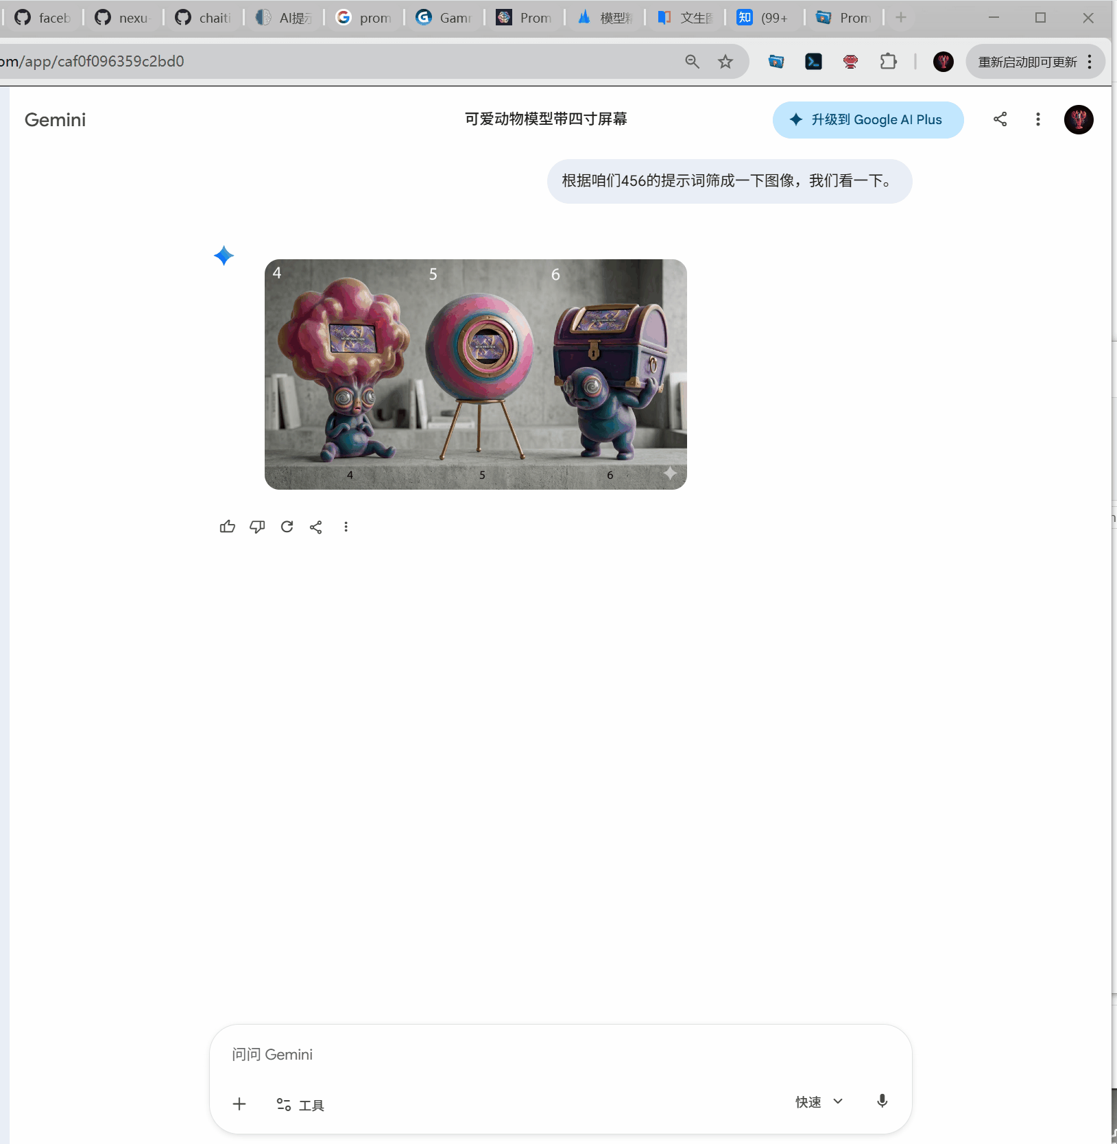
Task: Click the conversation title 可爱动物模型带四寸屏幕
Action: click(x=546, y=119)
